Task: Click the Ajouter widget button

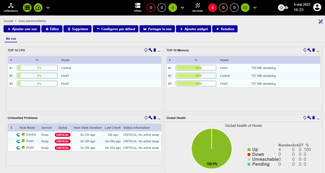Action: [193, 29]
